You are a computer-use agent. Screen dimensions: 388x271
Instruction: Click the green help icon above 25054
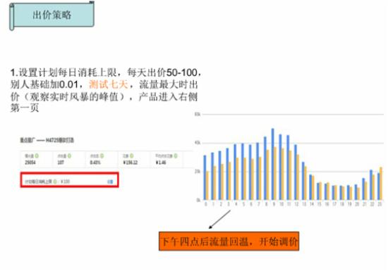37,156
